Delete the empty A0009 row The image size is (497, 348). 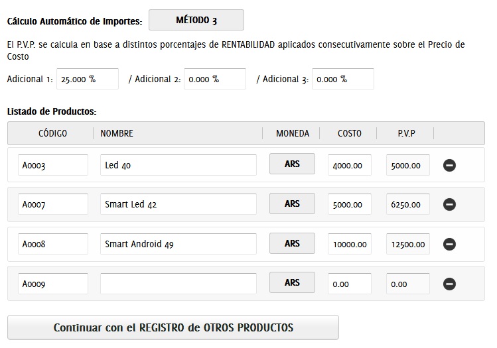point(449,284)
